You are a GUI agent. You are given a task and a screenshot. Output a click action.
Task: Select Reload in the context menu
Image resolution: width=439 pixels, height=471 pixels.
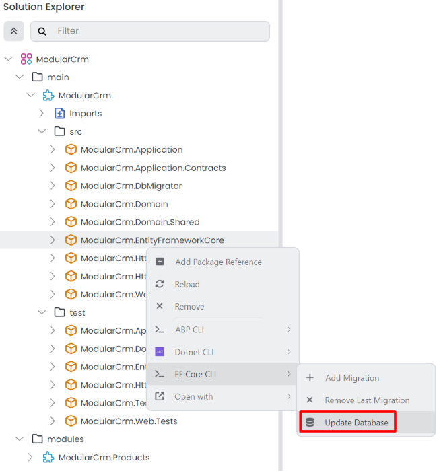(222, 284)
